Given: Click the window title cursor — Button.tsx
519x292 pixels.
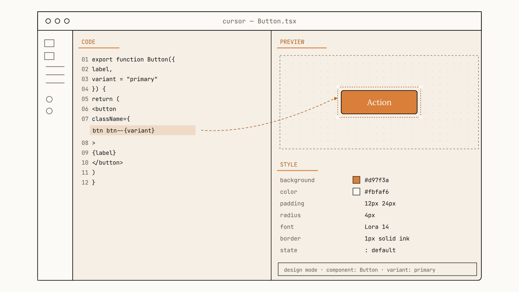Looking at the screenshot, I should [259, 21].
